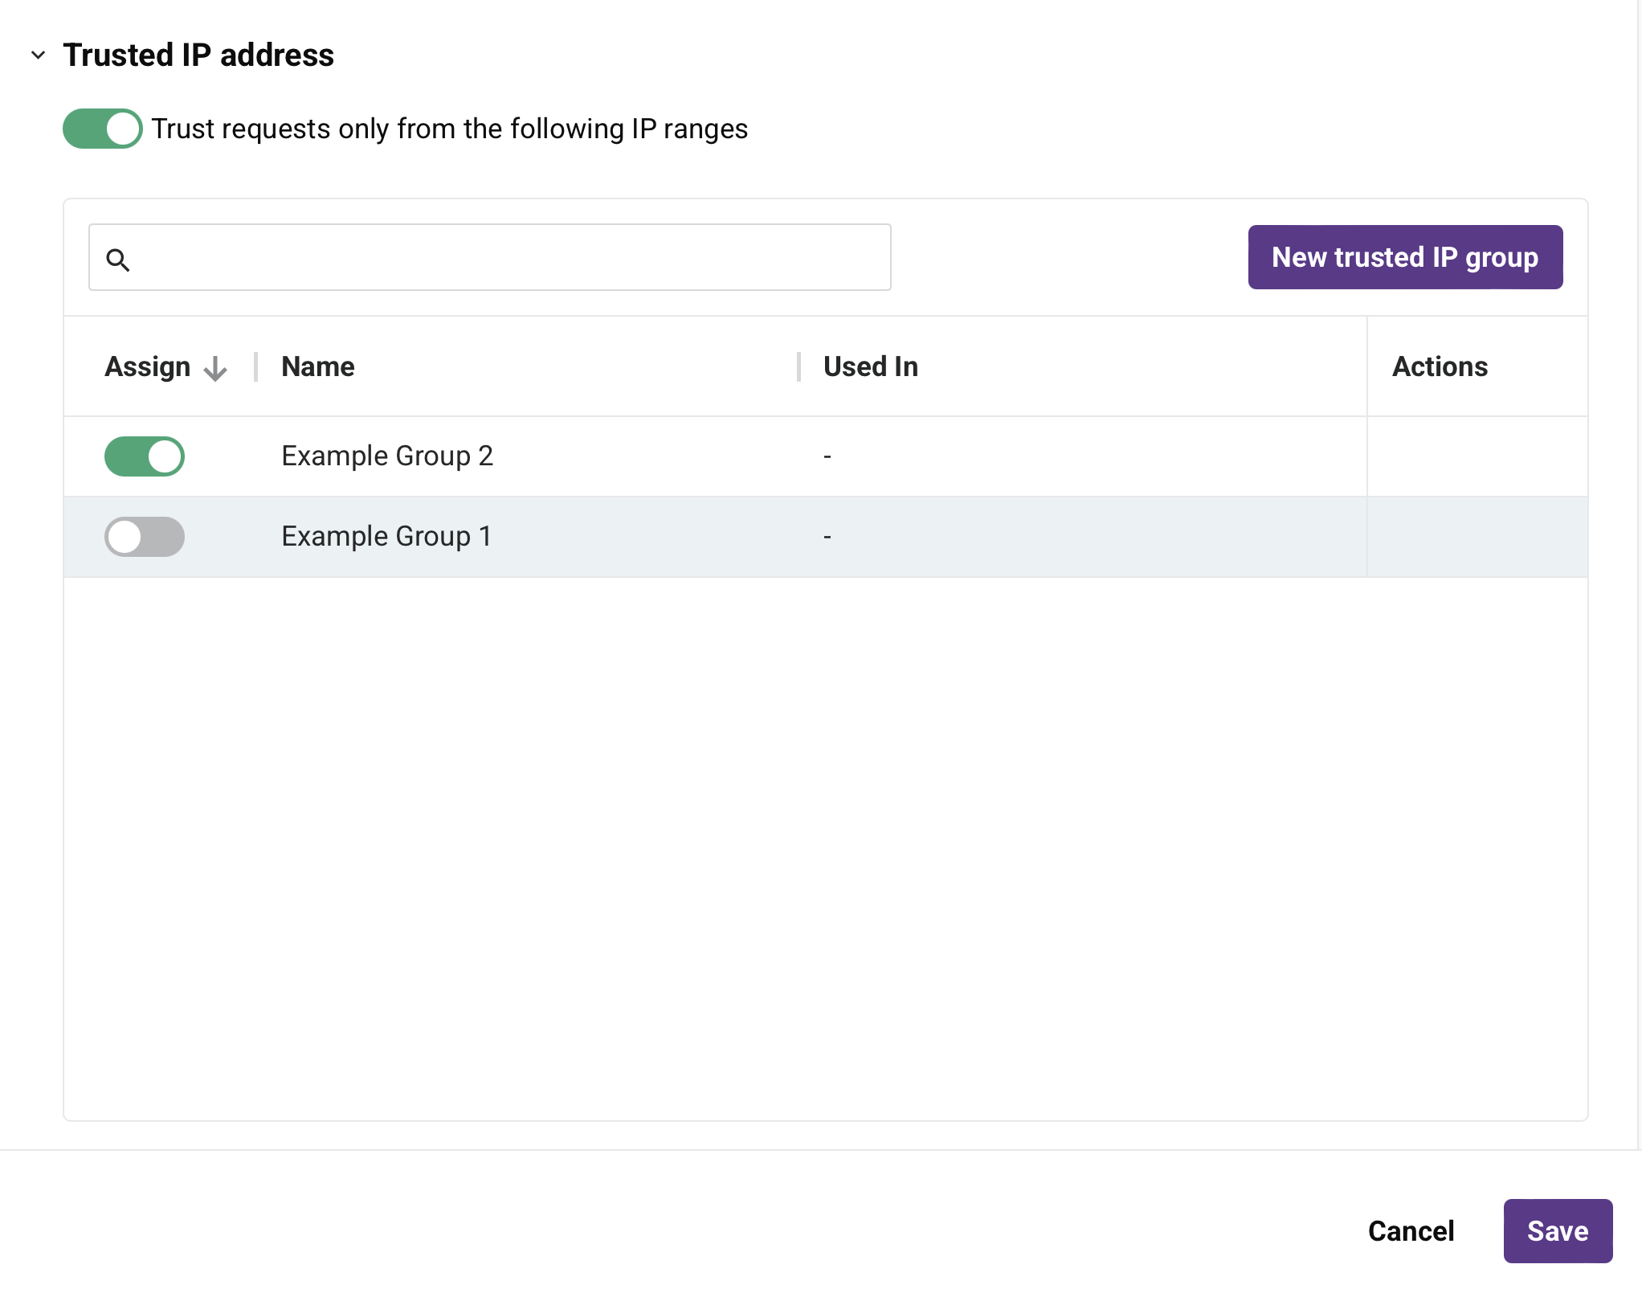Click the New trusted IP group button
Screen dimensions: 1642x1297
[1405, 257]
